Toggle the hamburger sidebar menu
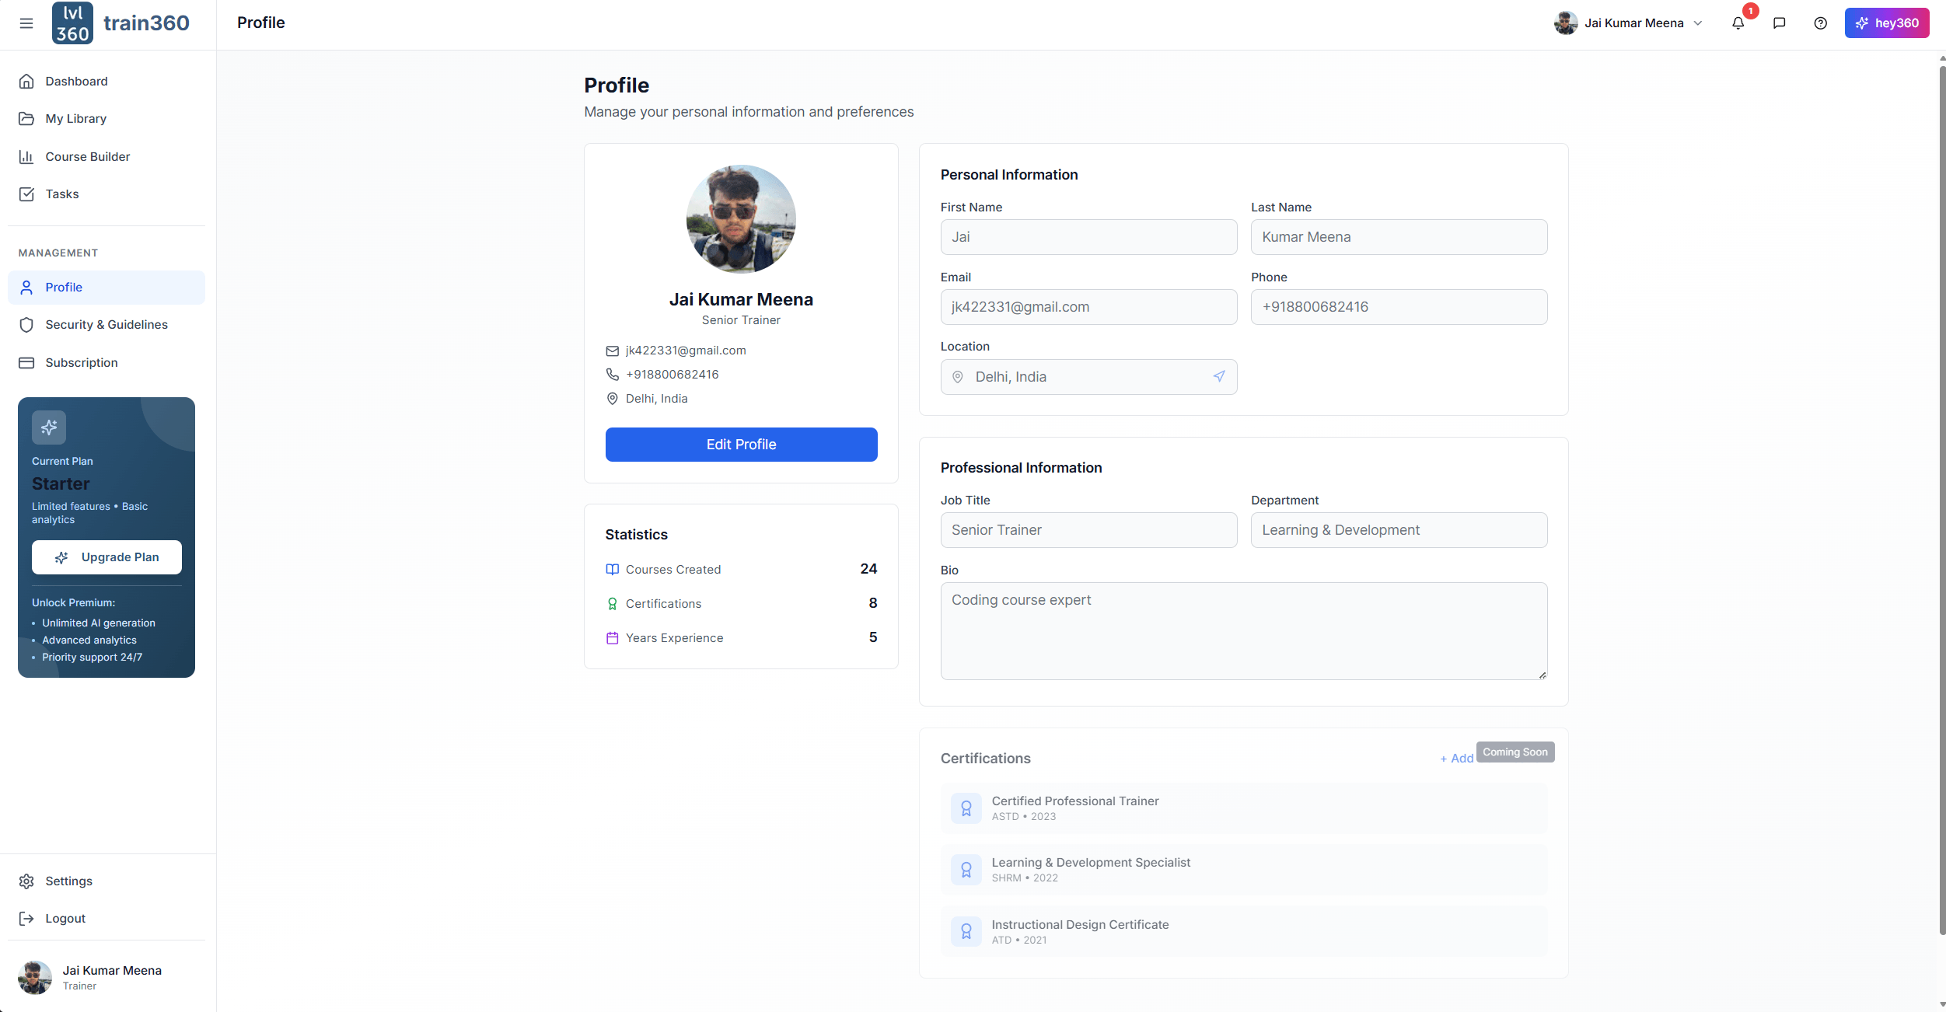Image resolution: width=1946 pixels, height=1012 pixels. coord(26,23)
